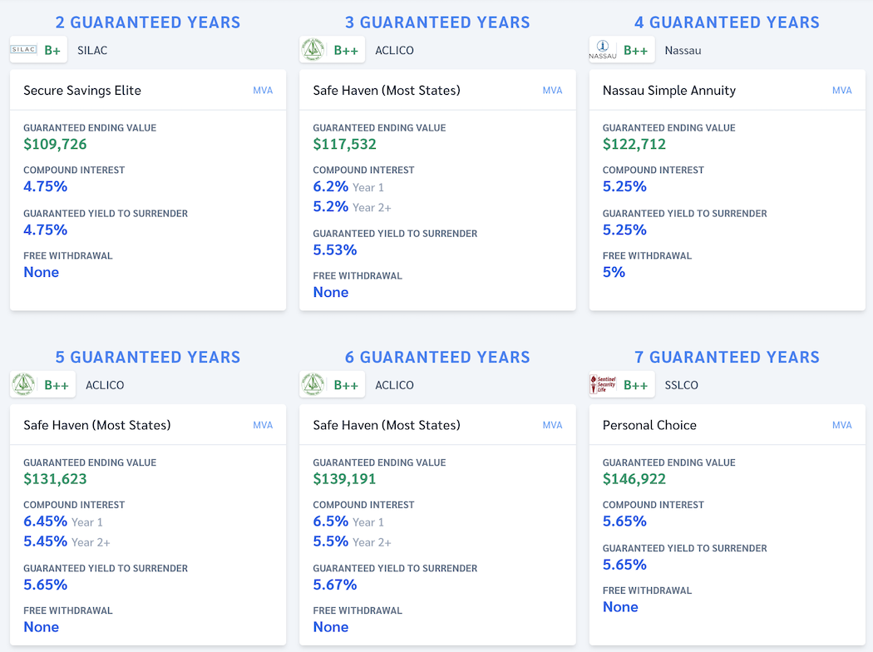
Task: Click the Sentinel Security Life logo
Action: [603, 385]
